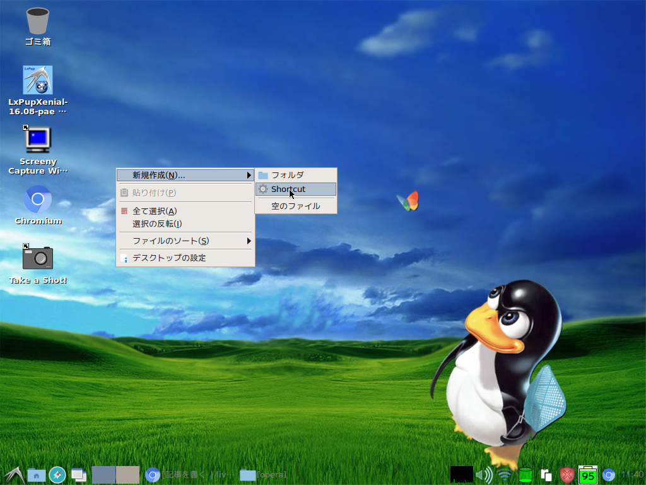Open the Wi-Fi network tray icon
646x485 pixels.
pos(505,475)
